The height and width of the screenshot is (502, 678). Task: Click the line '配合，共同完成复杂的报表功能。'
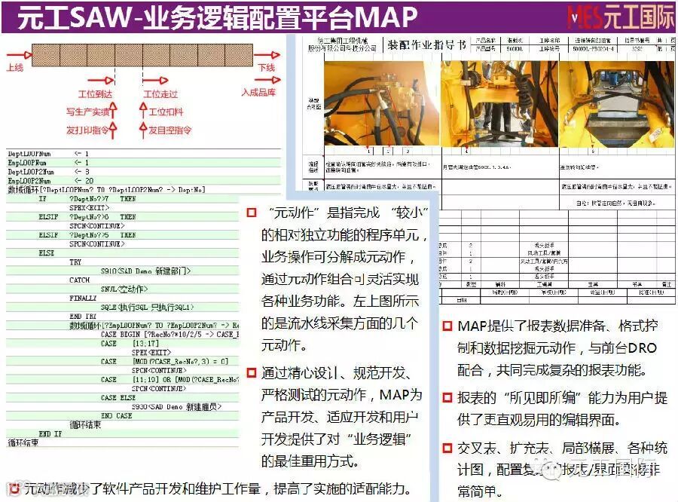click(x=552, y=370)
